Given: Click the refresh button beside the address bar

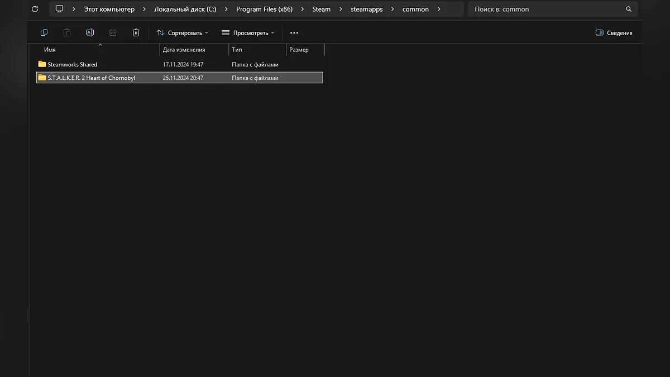Looking at the screenshot, I should coord(35,9).
